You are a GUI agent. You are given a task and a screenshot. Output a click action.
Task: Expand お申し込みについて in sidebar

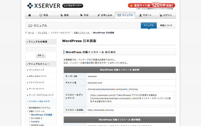click(x=41, y=76)
